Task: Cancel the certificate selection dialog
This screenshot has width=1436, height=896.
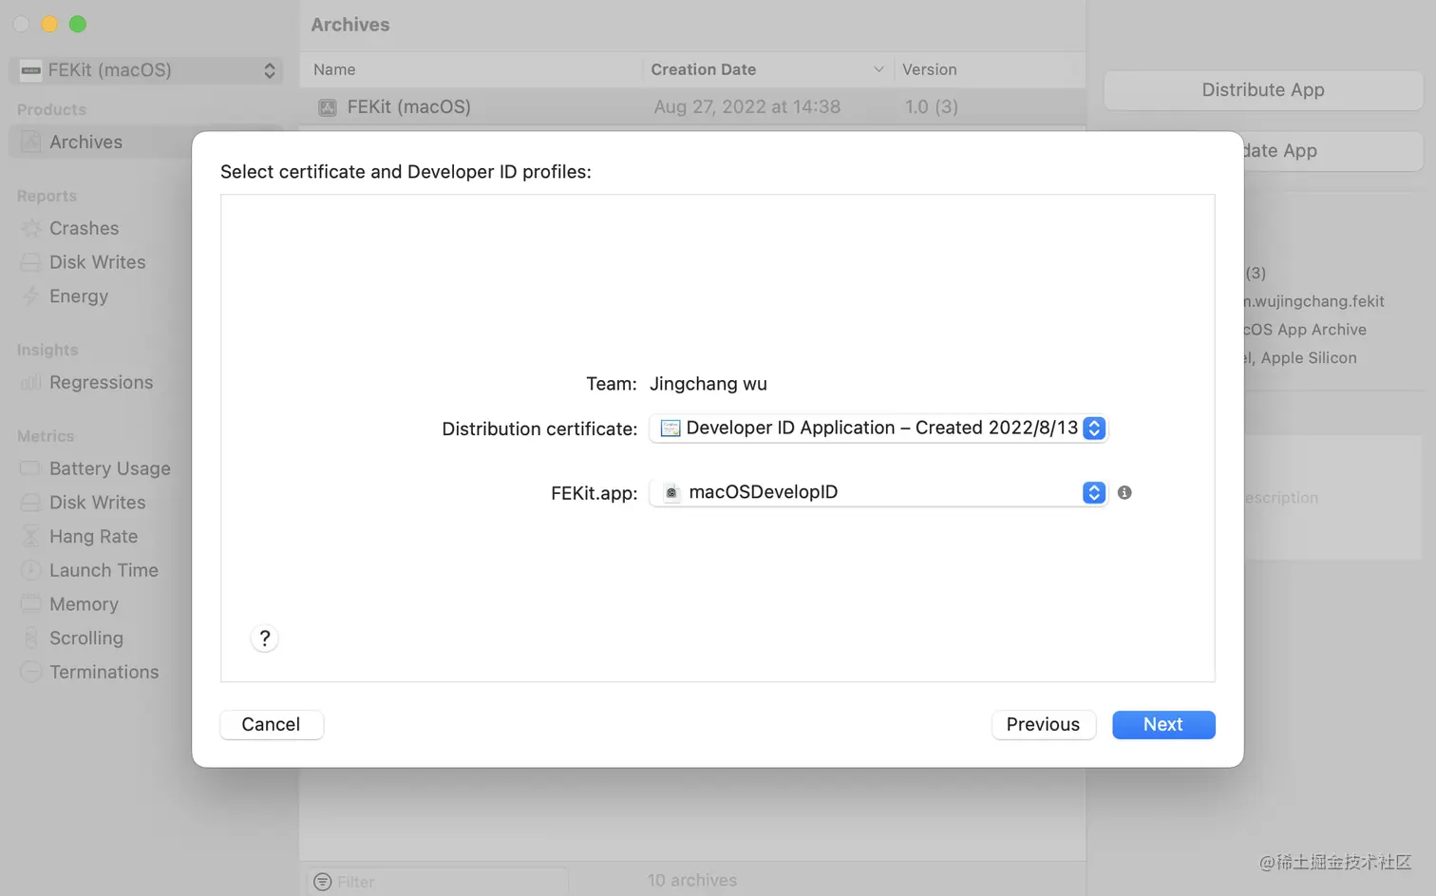Action: coord(271,725)
